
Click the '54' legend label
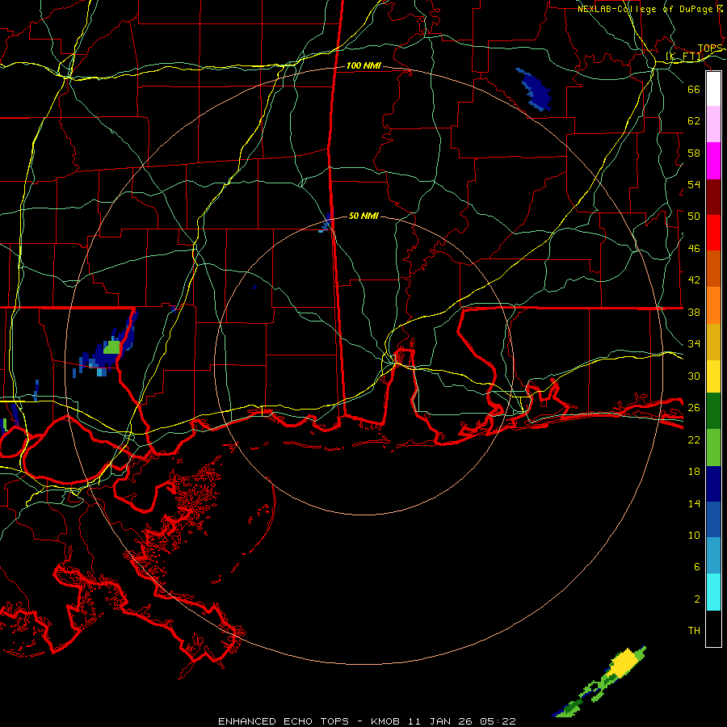pyautogui.click(x=694, y=184)
